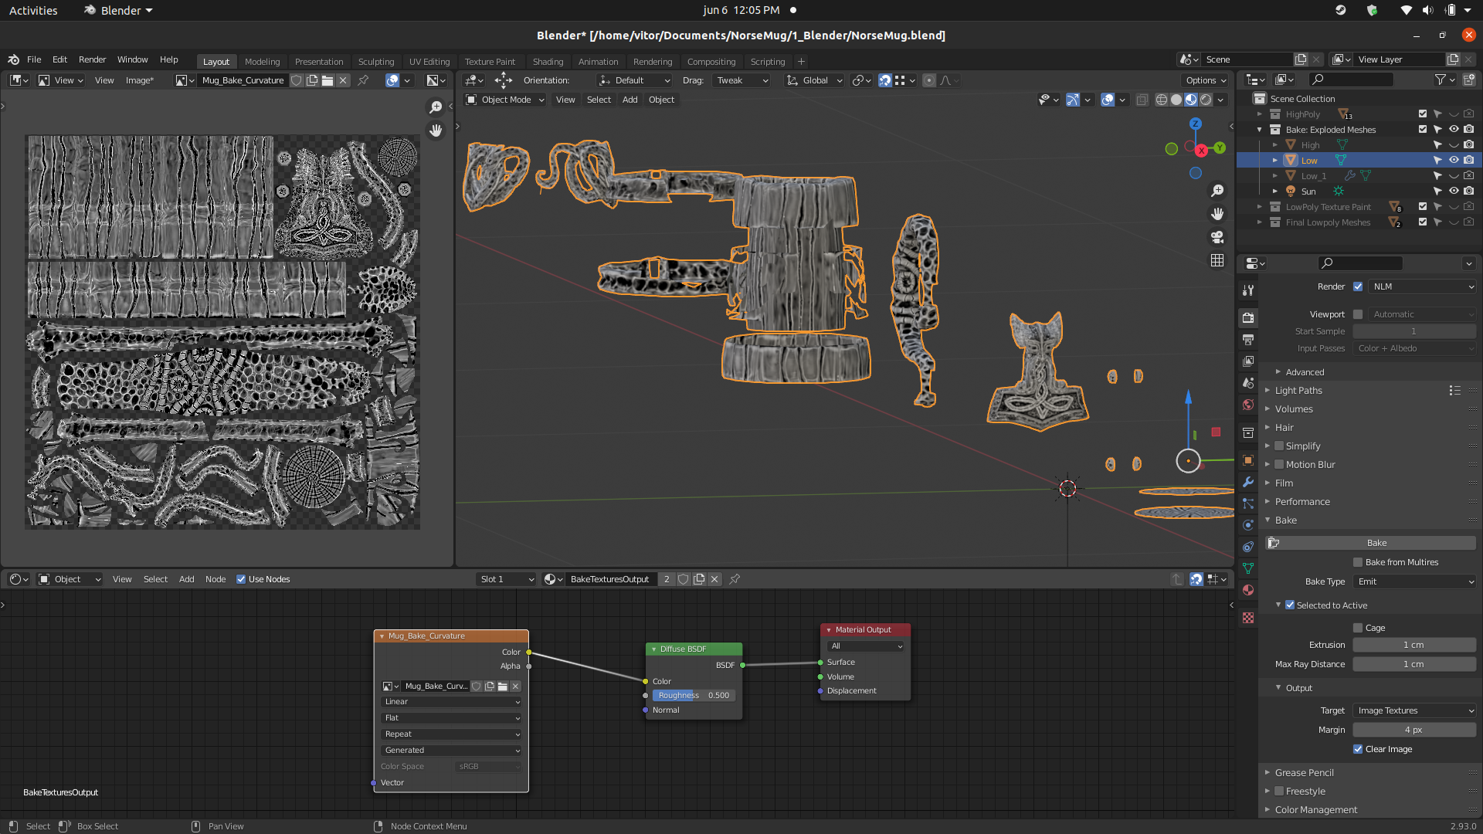Hide the Low object with eye icon
This screenshot has height=834, width=1483.
(x=1453, y=160)
